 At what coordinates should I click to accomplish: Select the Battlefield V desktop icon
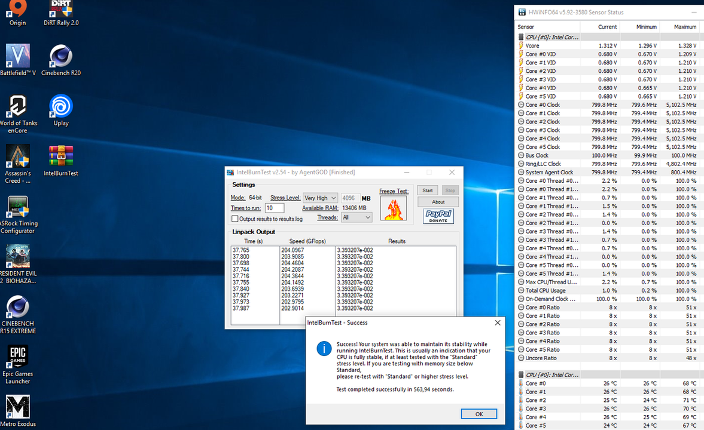(17, 60)
